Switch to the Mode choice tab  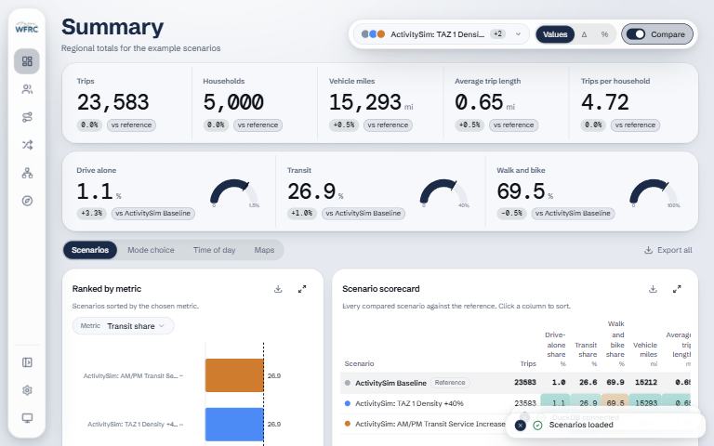point(151,250)
